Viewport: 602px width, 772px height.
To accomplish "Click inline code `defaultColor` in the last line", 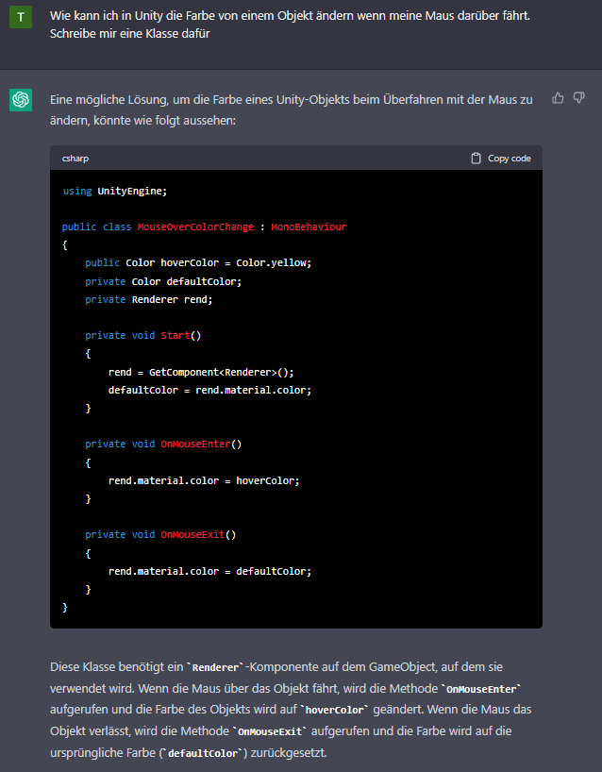I will coord(203,753).
